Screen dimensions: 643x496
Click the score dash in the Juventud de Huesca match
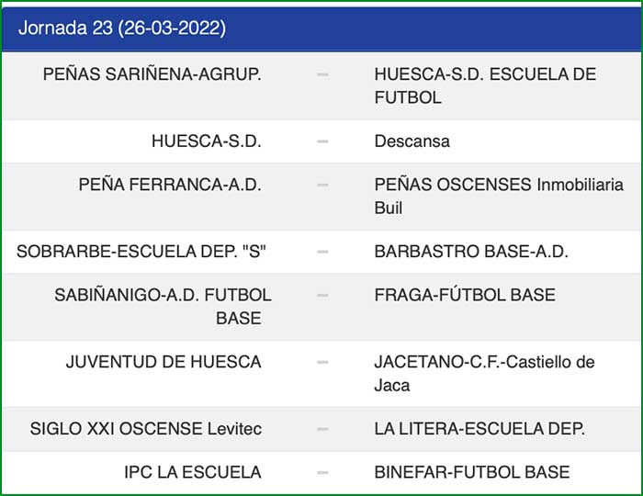(322, 362)
